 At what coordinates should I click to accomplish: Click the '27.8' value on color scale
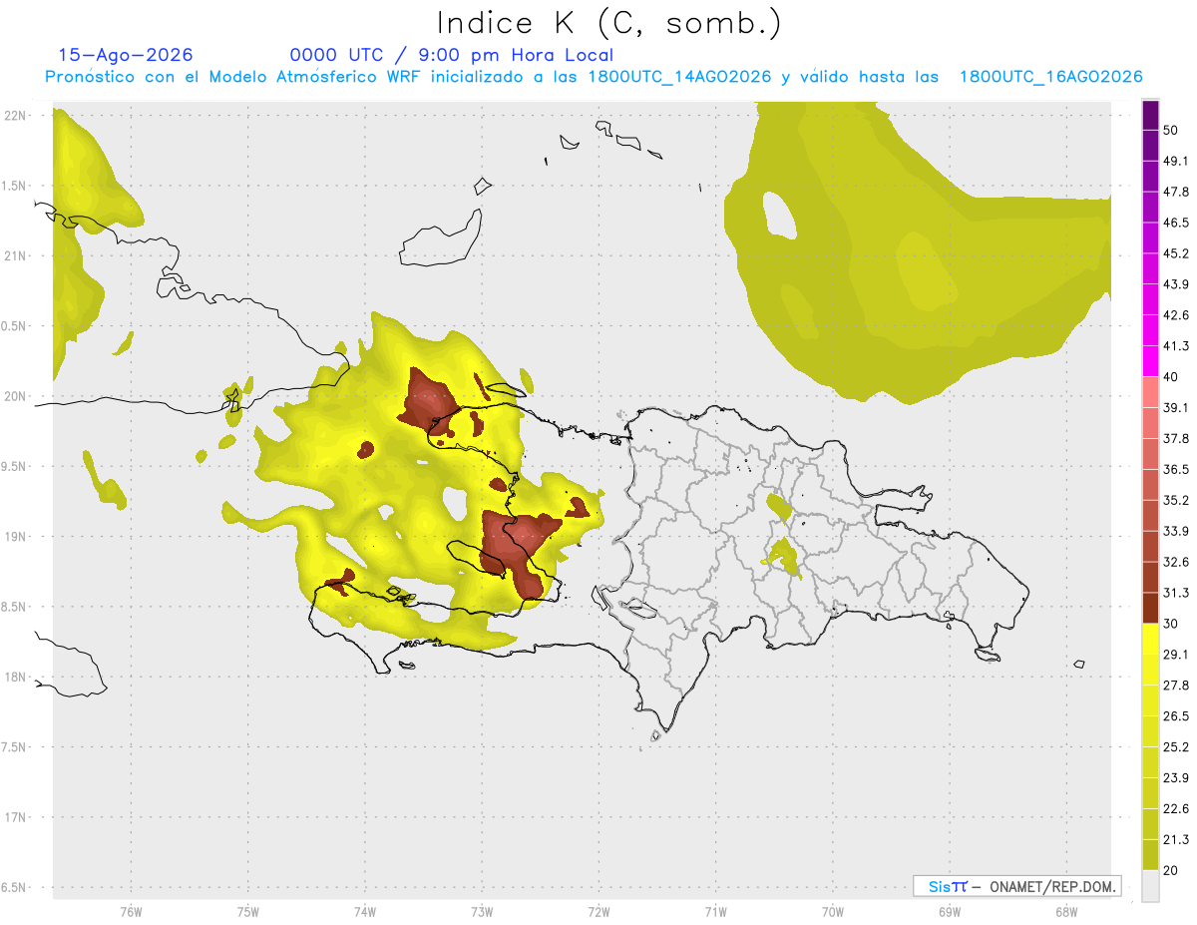1176,686
